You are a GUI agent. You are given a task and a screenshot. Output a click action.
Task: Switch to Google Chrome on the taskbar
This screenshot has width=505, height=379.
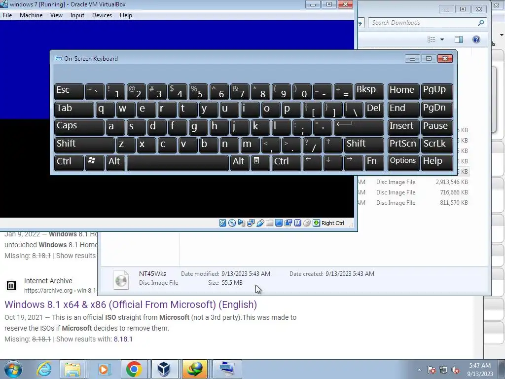point(134,369)
